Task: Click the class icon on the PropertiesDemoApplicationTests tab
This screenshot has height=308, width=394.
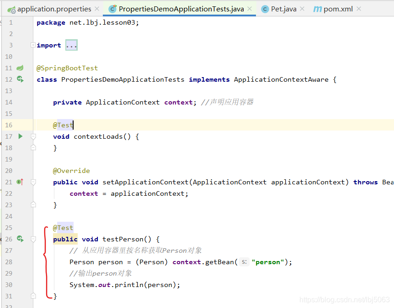Action: coord(112,9)
